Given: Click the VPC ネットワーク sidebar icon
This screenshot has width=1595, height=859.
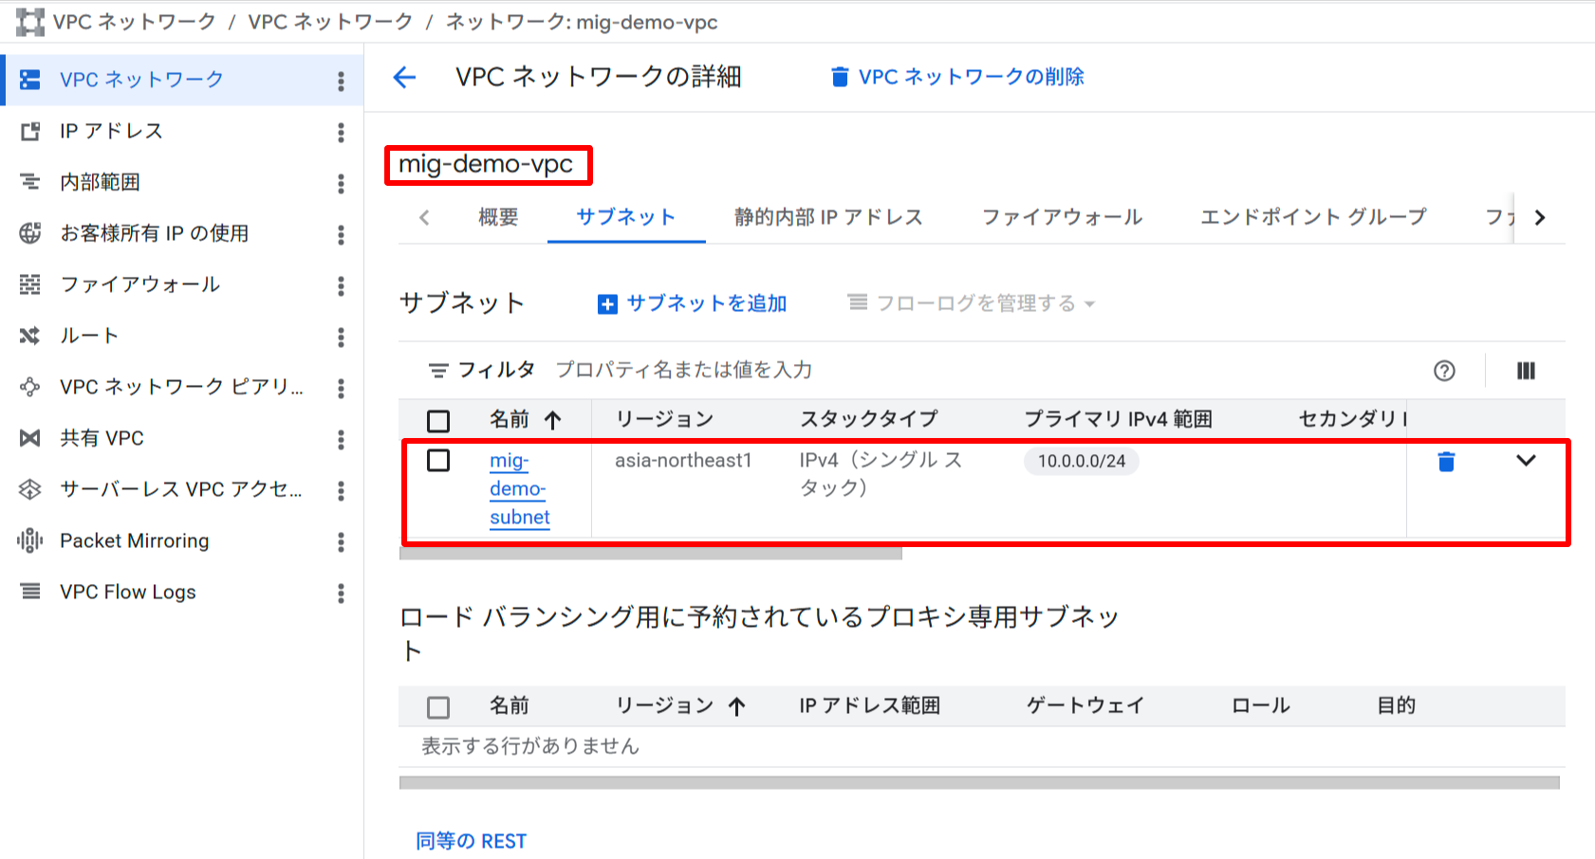Looking at the screenshot, I should (30, 80).
